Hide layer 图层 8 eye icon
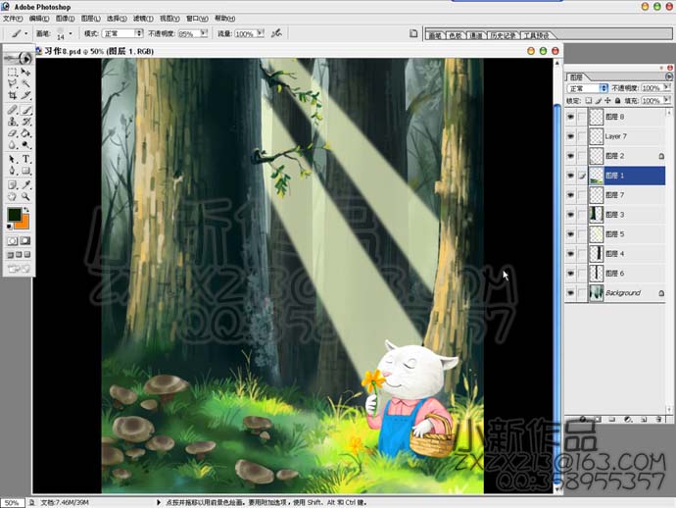 [x=571, y=117]
